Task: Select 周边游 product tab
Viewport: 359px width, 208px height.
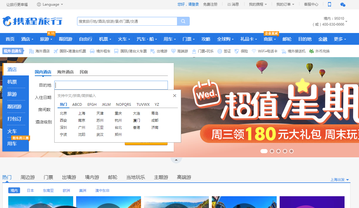Action: (28, 177)
